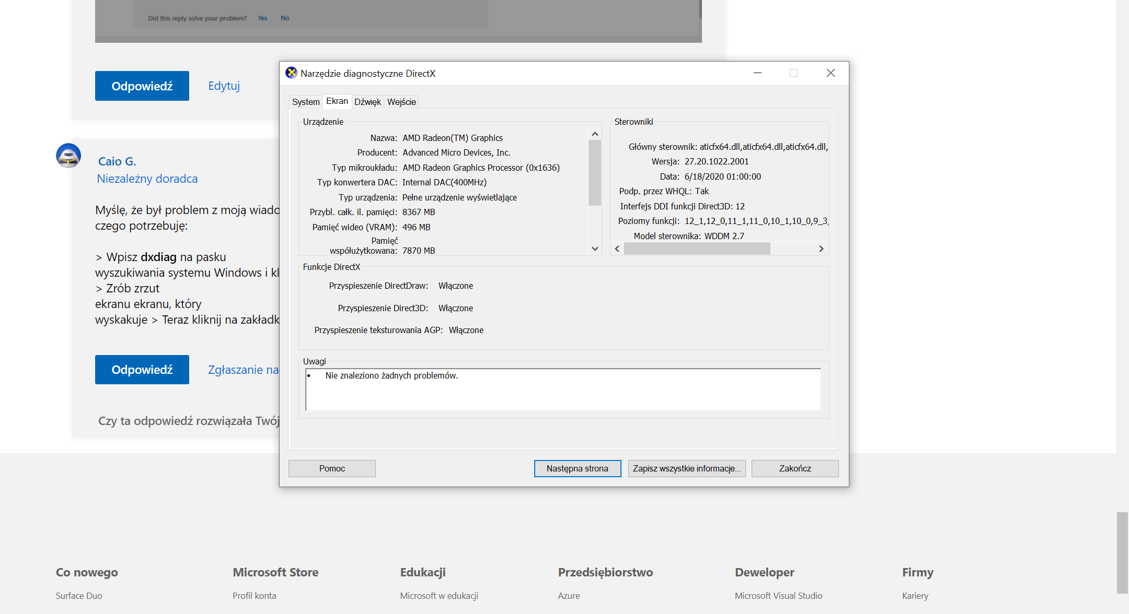The image size is (1129, 614).
Task: Open Caio G. profile link
Action: pyautogui.click(x=117, y=161)
